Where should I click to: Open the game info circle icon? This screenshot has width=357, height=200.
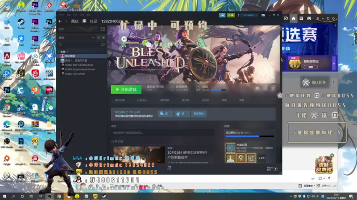(x=265, y=88)
